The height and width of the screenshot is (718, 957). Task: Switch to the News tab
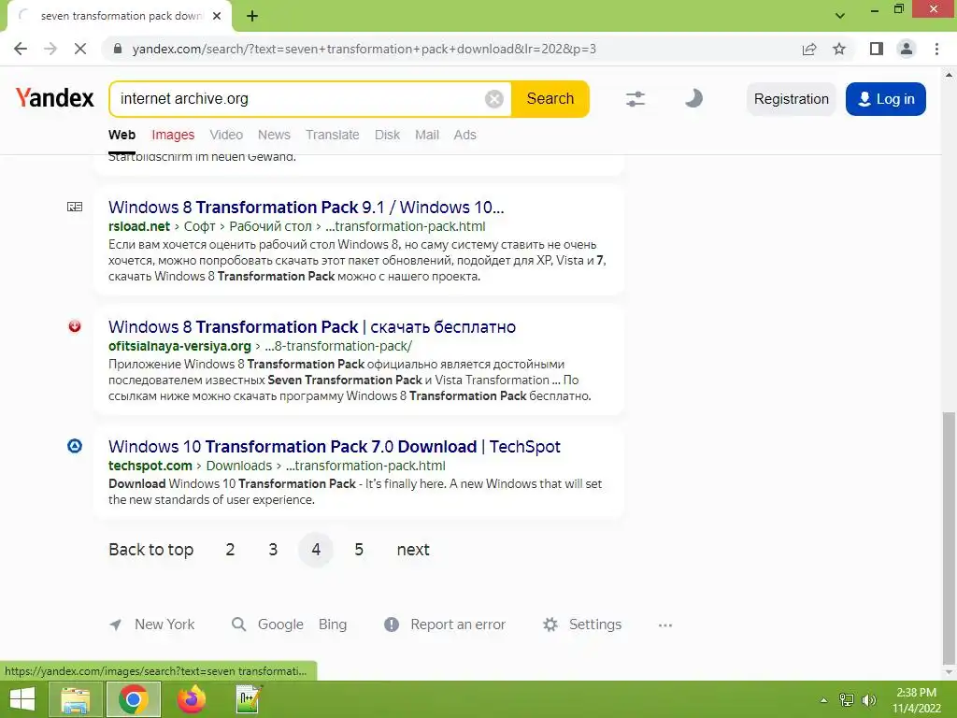(x=274, y=135)
